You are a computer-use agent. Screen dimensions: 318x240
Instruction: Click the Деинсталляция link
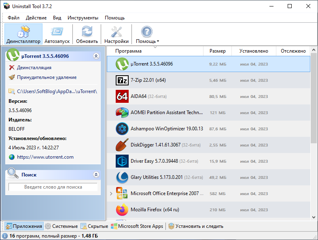34,68
